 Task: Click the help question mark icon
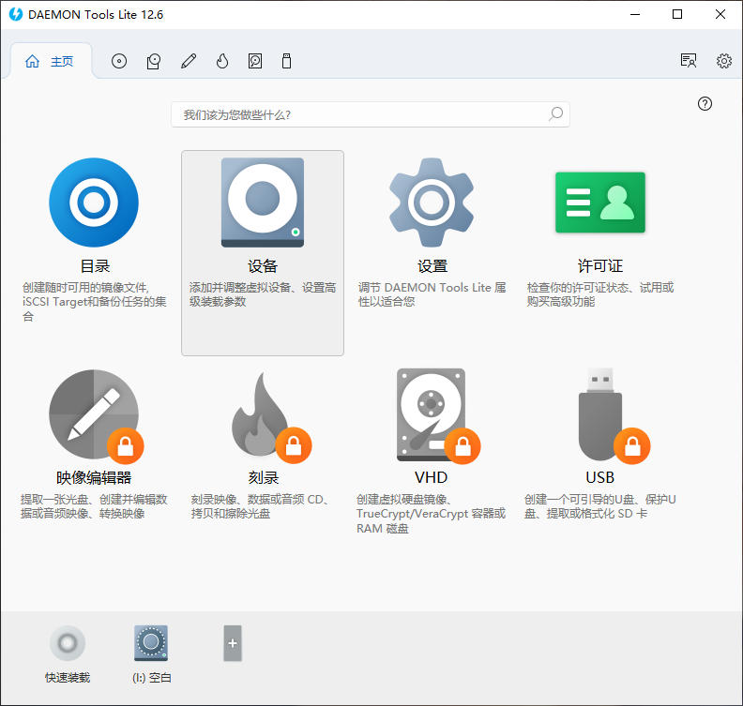tap(705, 104)
